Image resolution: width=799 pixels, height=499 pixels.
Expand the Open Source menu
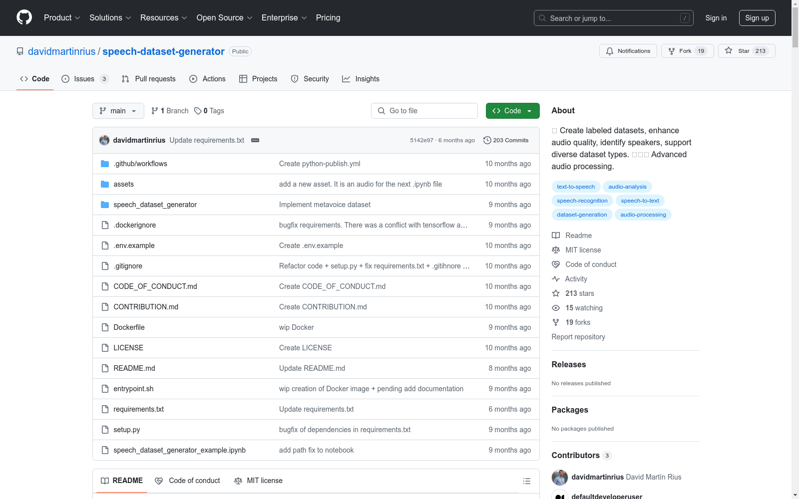click(x=225, y=17)
